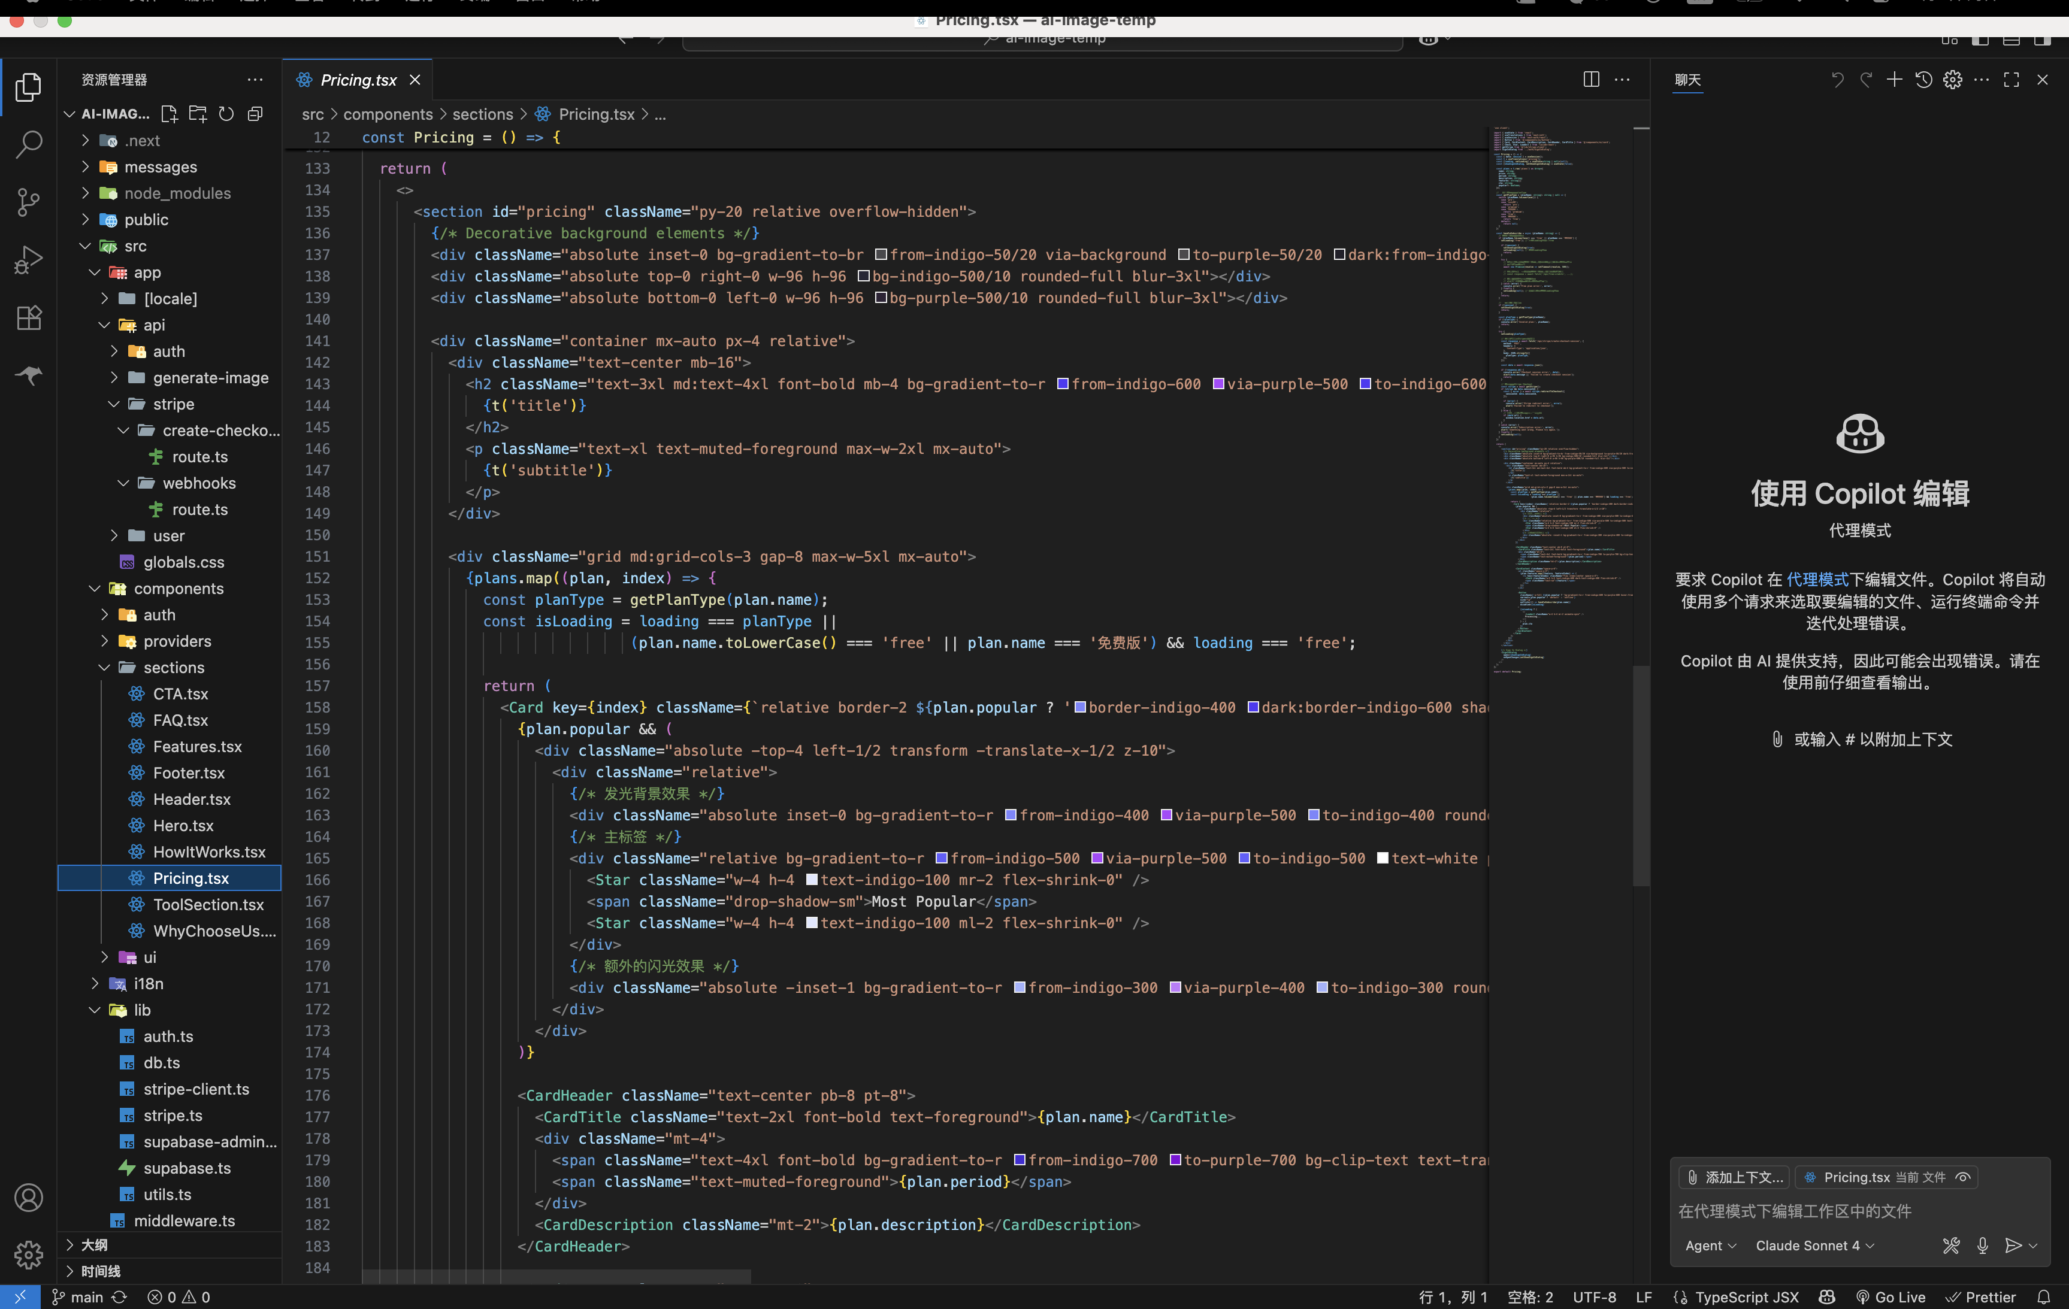The height and width of the screenshot is (1309, 2069).
Task: Expand the [locale] folder
Action: 104,298
